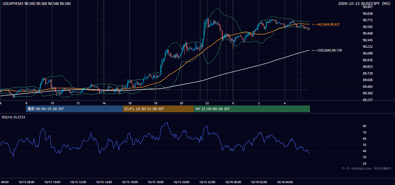
Task: Click hour label 2 under the price chart
Action: 259,103
